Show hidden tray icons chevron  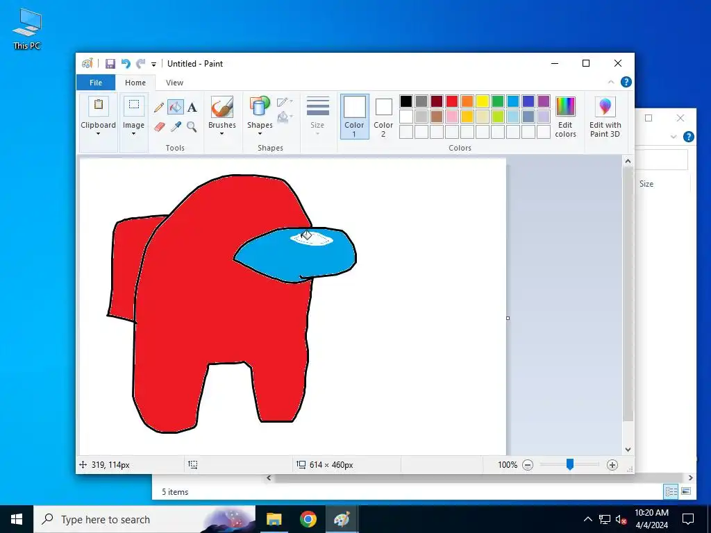click(x=587, y=519)
